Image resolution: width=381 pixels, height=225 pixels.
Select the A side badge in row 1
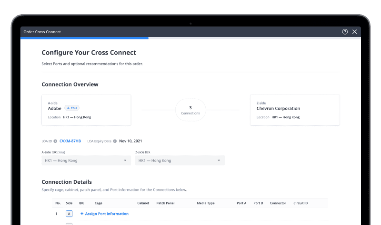[69, 214]
